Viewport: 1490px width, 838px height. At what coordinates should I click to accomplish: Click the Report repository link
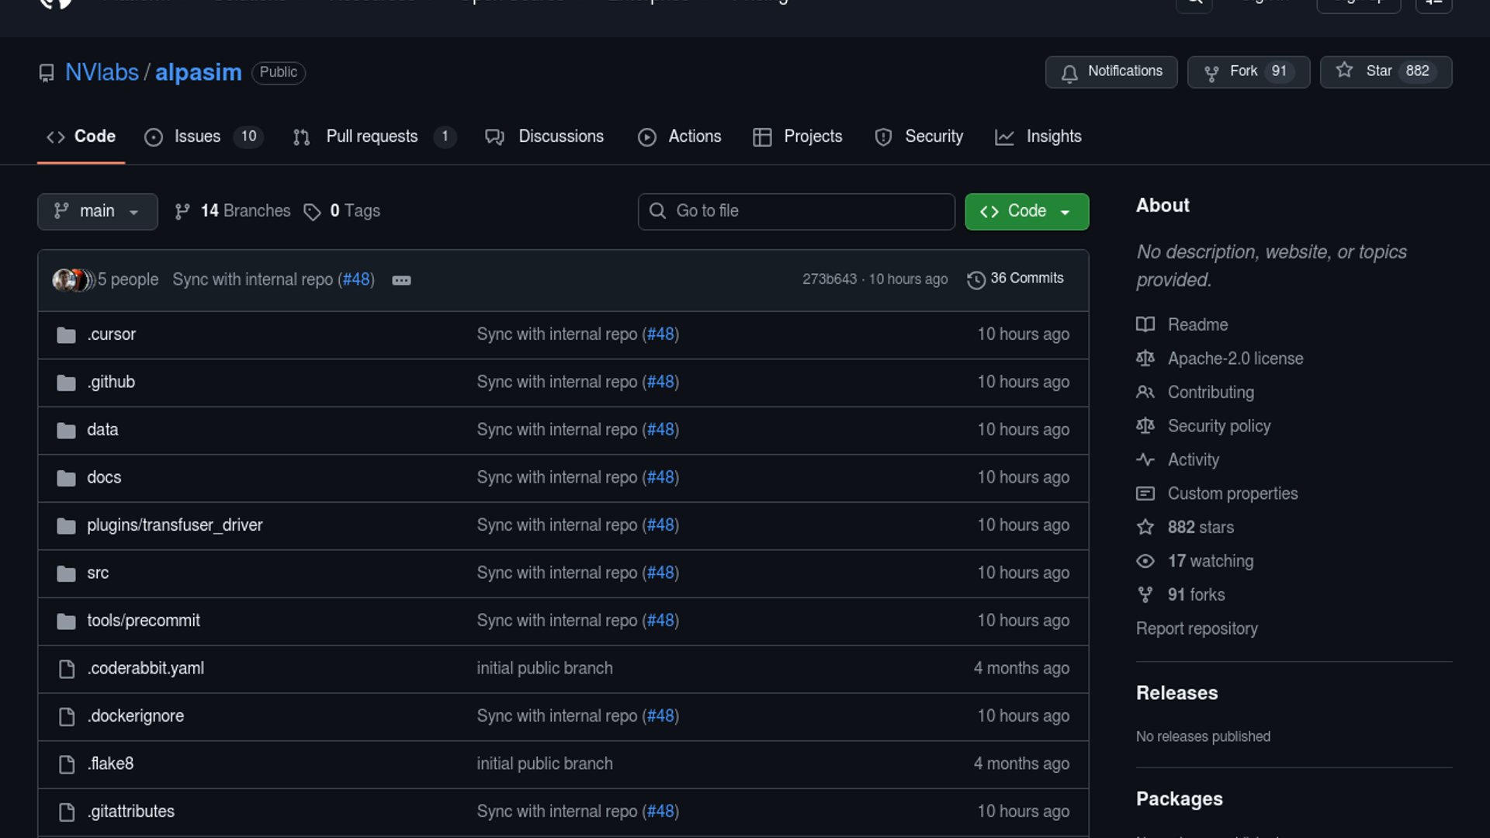point(1196,628)
